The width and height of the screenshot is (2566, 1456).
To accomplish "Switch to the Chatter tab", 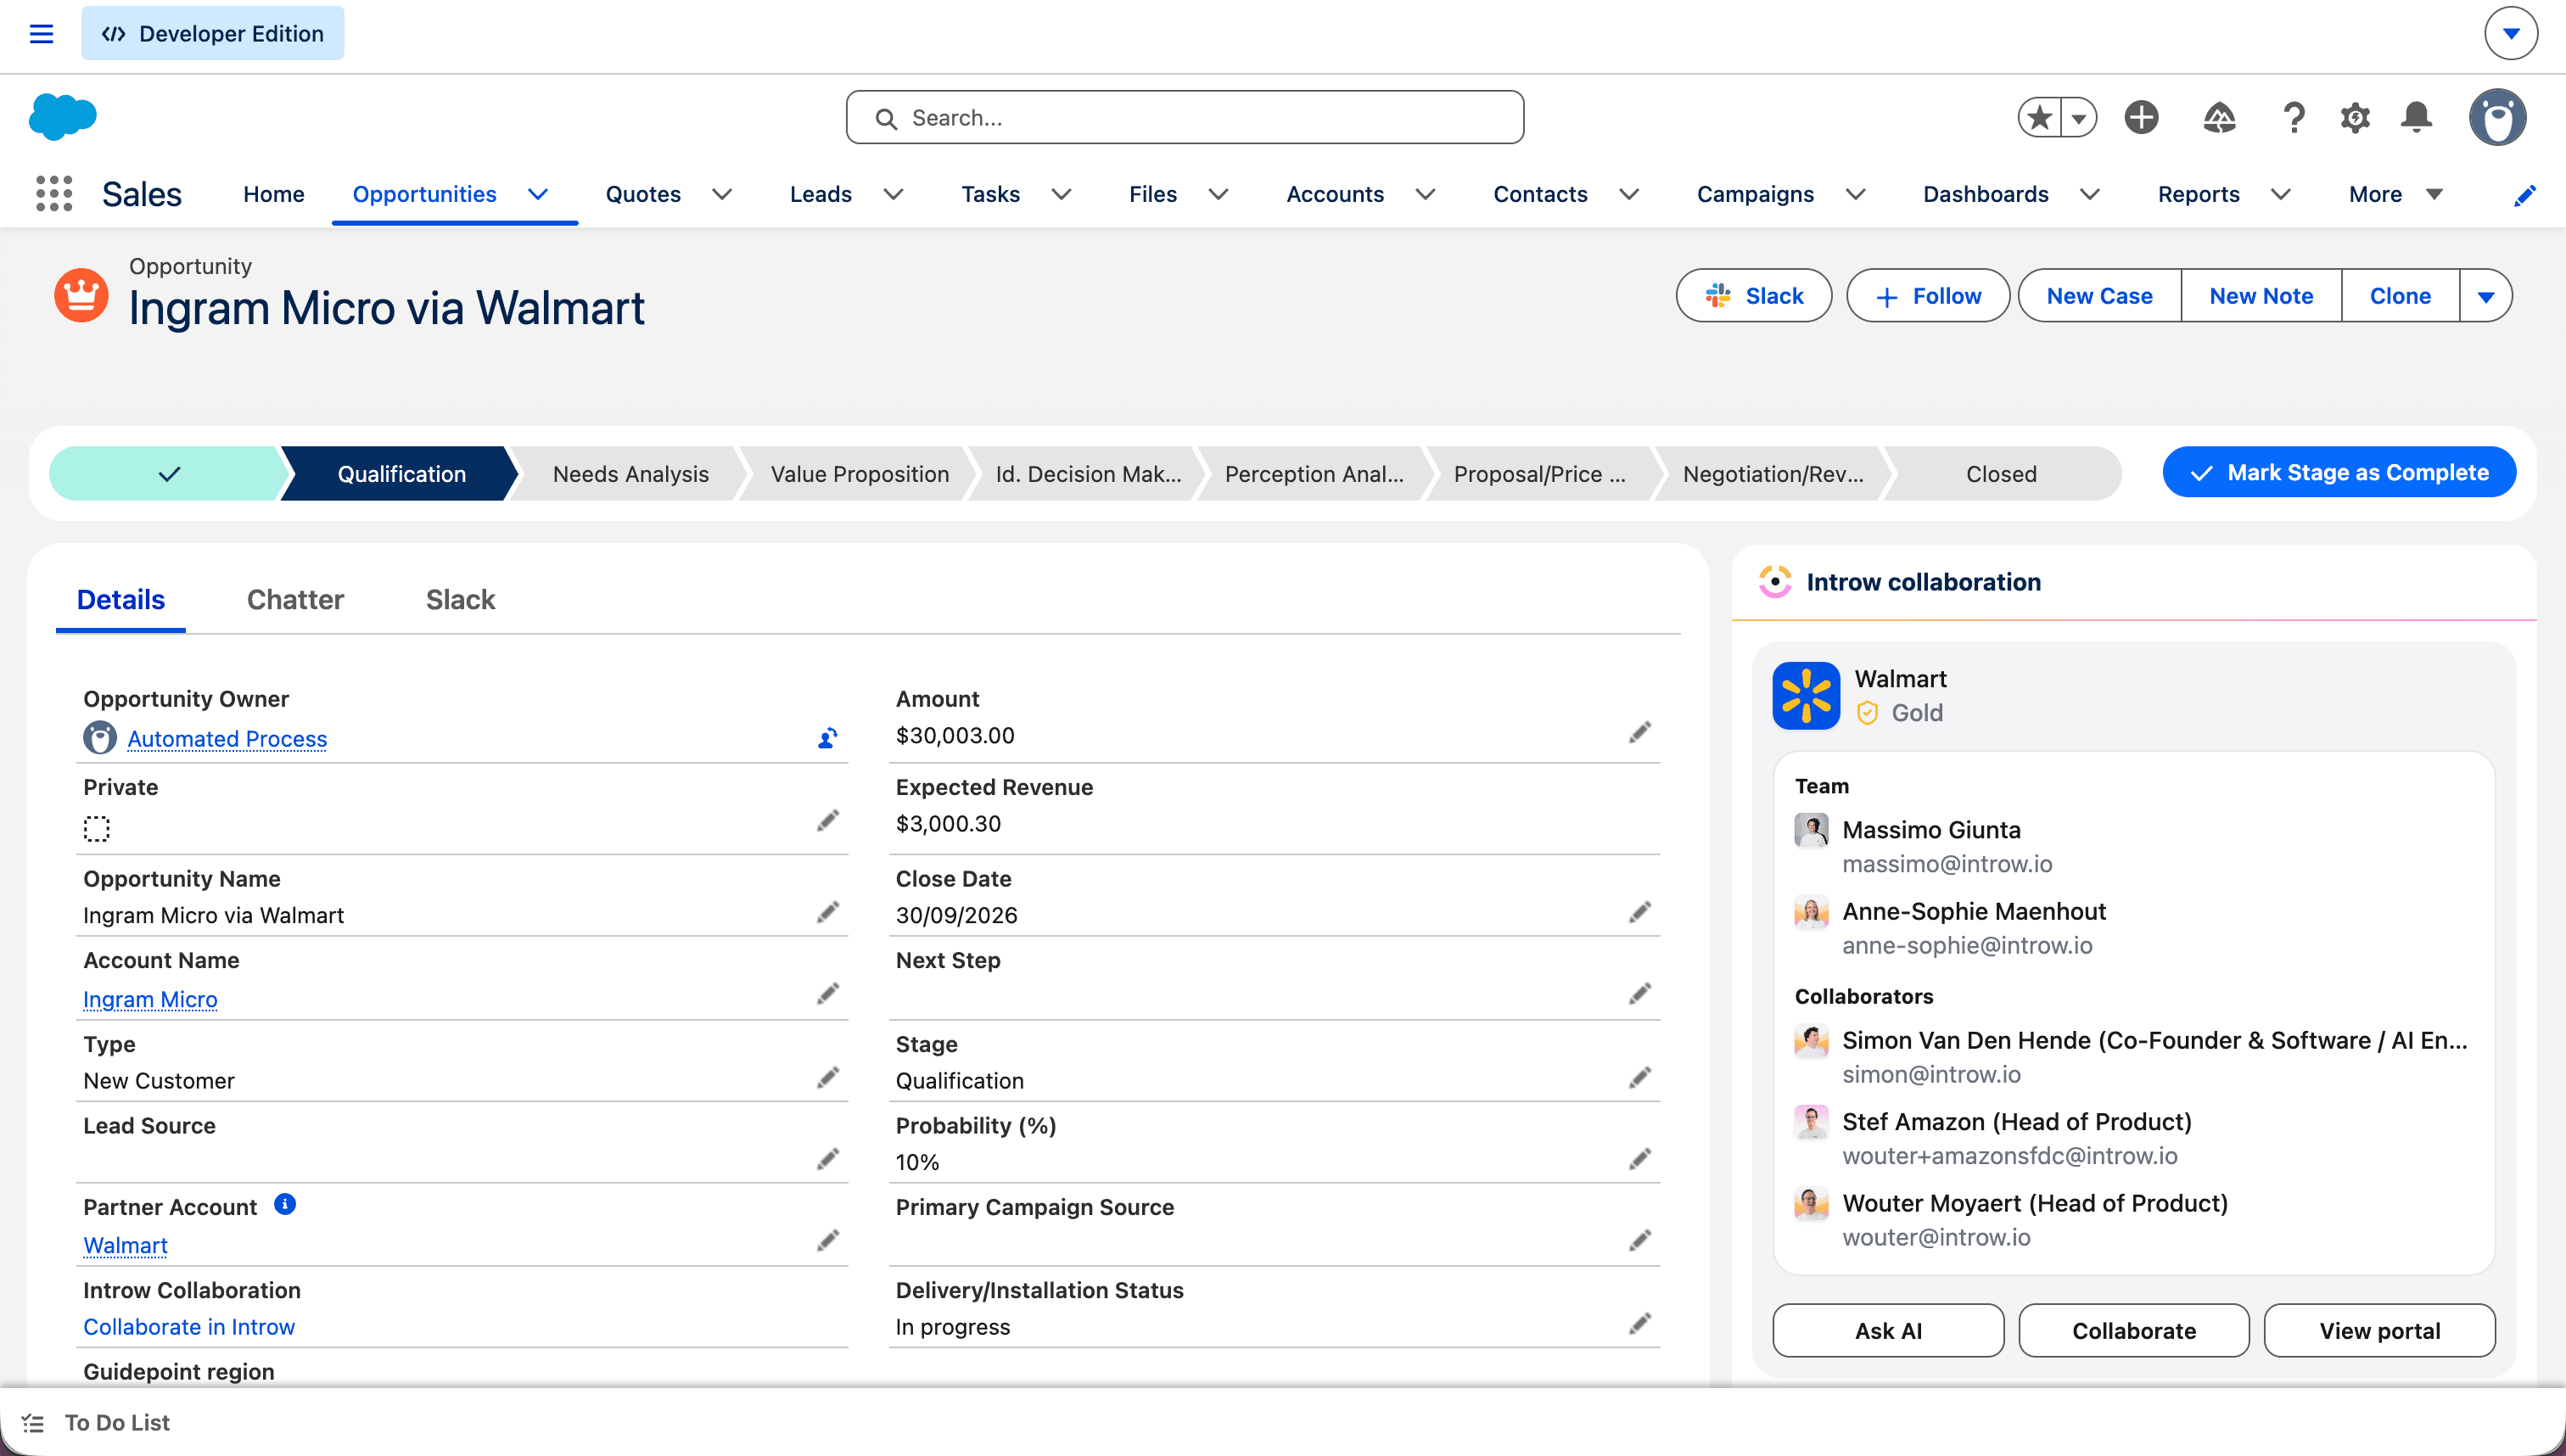I will point(295,599).
